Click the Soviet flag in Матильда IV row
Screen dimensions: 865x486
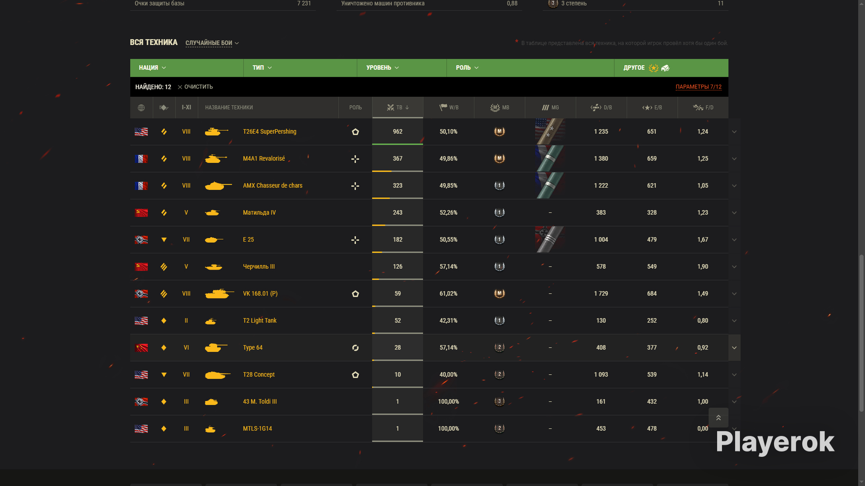(141, 213)
